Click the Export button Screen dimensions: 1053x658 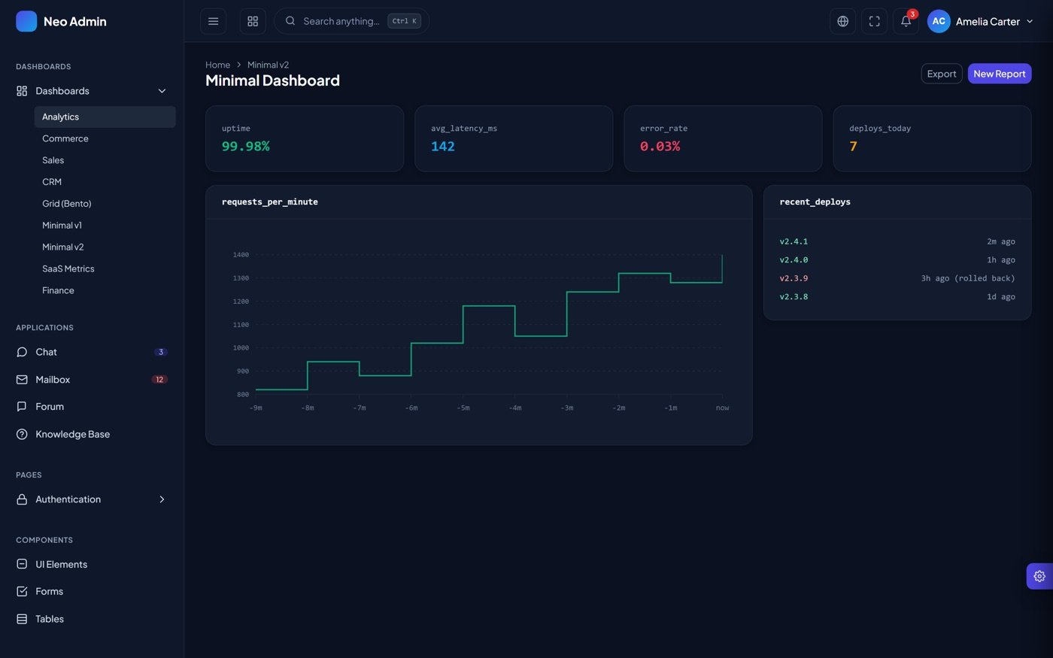coord(942,74)
